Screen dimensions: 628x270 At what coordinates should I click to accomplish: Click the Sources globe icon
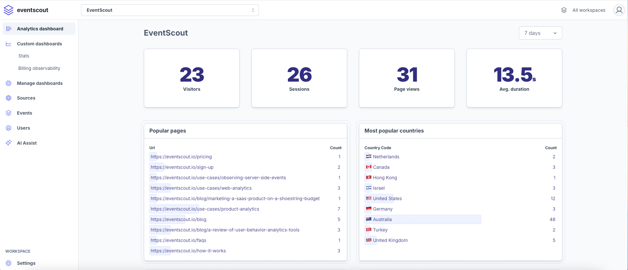coord(9,98)
